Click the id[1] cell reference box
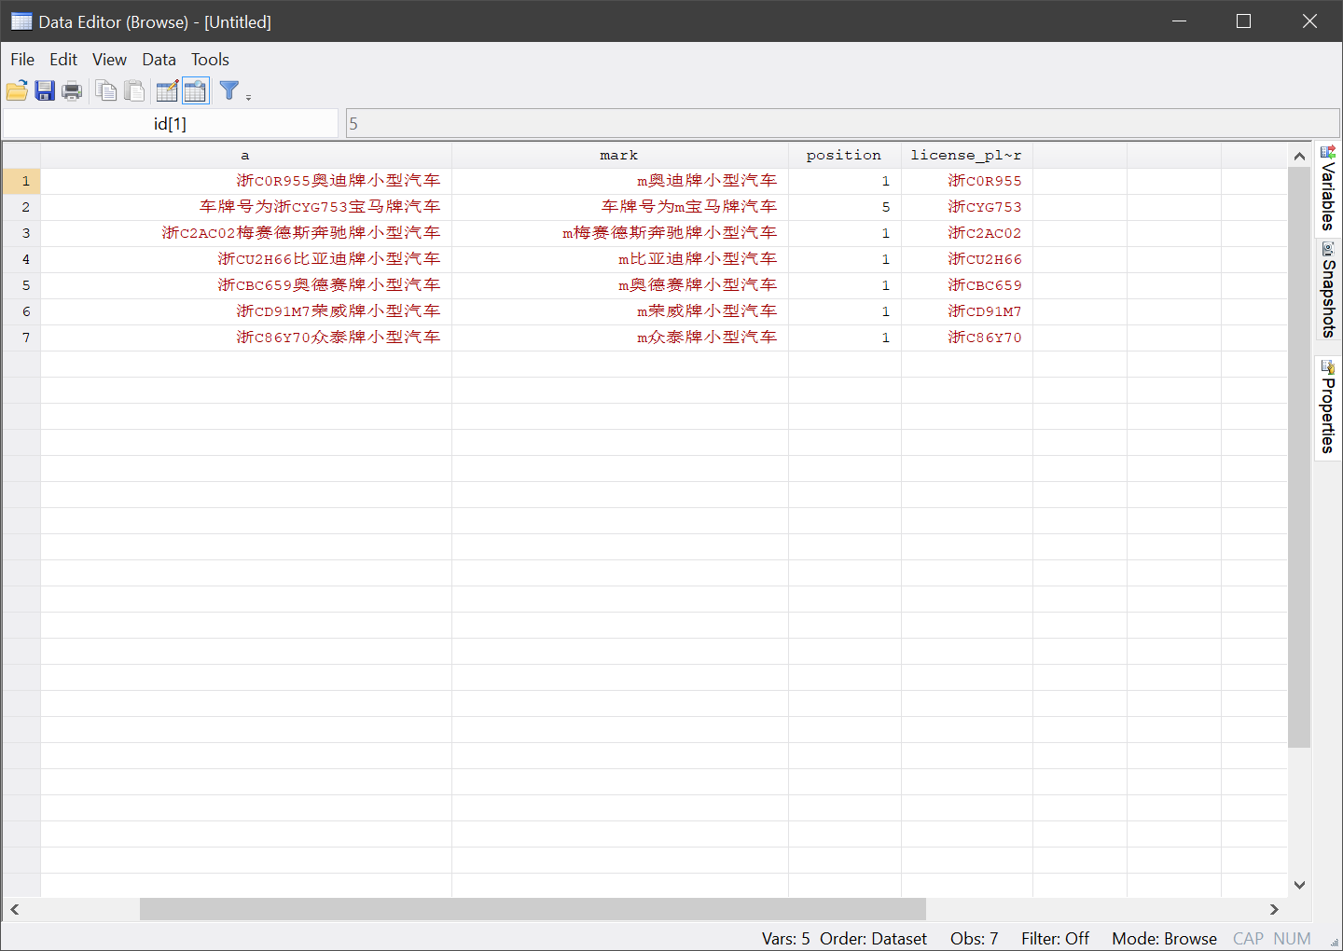 [x=170, y=124]
